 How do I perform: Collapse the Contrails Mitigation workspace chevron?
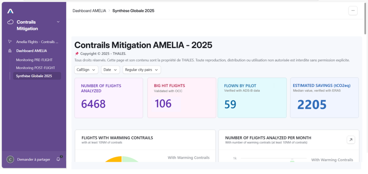(58, 22)
